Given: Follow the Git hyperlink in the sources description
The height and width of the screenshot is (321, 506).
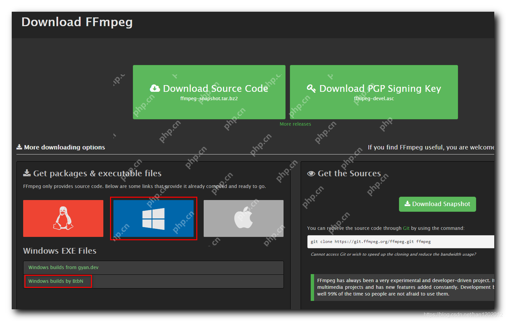Looking at the screenshot, I should point(406,228).
